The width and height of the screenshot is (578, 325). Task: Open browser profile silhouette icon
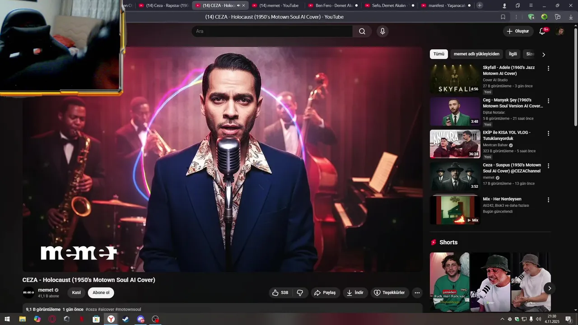(504, 5)
